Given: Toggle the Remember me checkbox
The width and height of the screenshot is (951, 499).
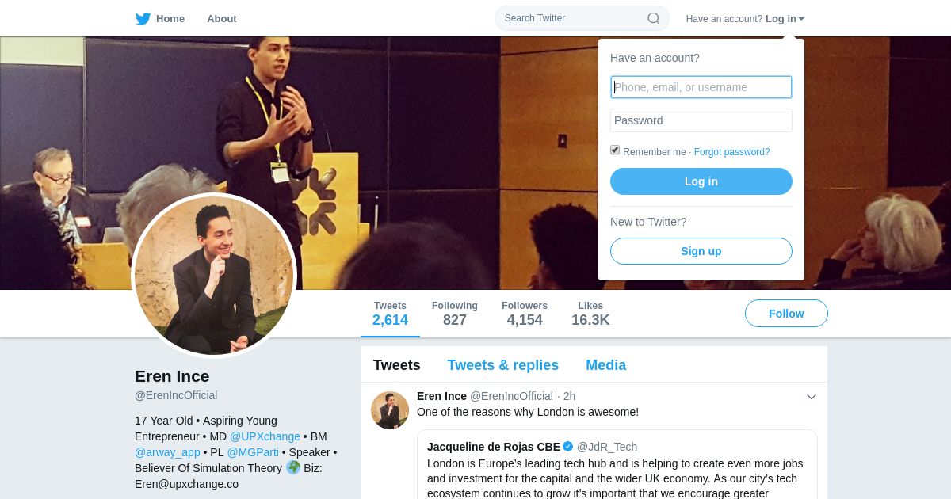Looking at the screenshot, I should coord(615,150).
